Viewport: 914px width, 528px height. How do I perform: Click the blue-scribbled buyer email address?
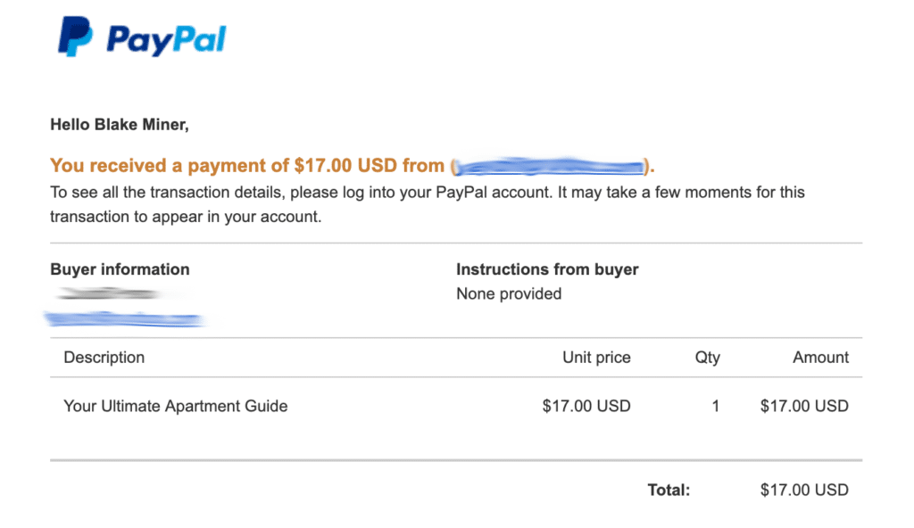tap(125, 319)
